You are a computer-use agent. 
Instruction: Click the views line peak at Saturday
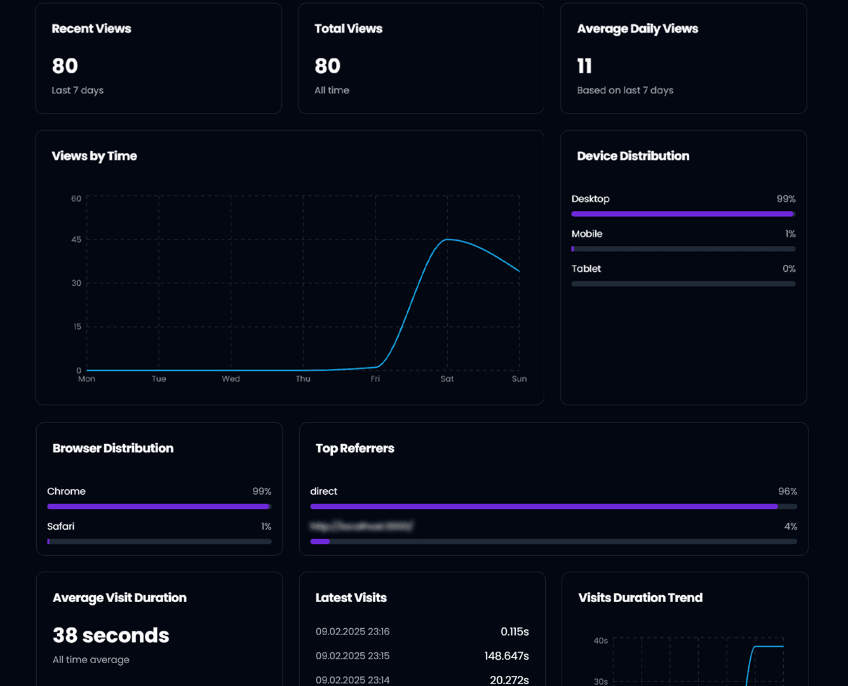(x=447, y=239)
